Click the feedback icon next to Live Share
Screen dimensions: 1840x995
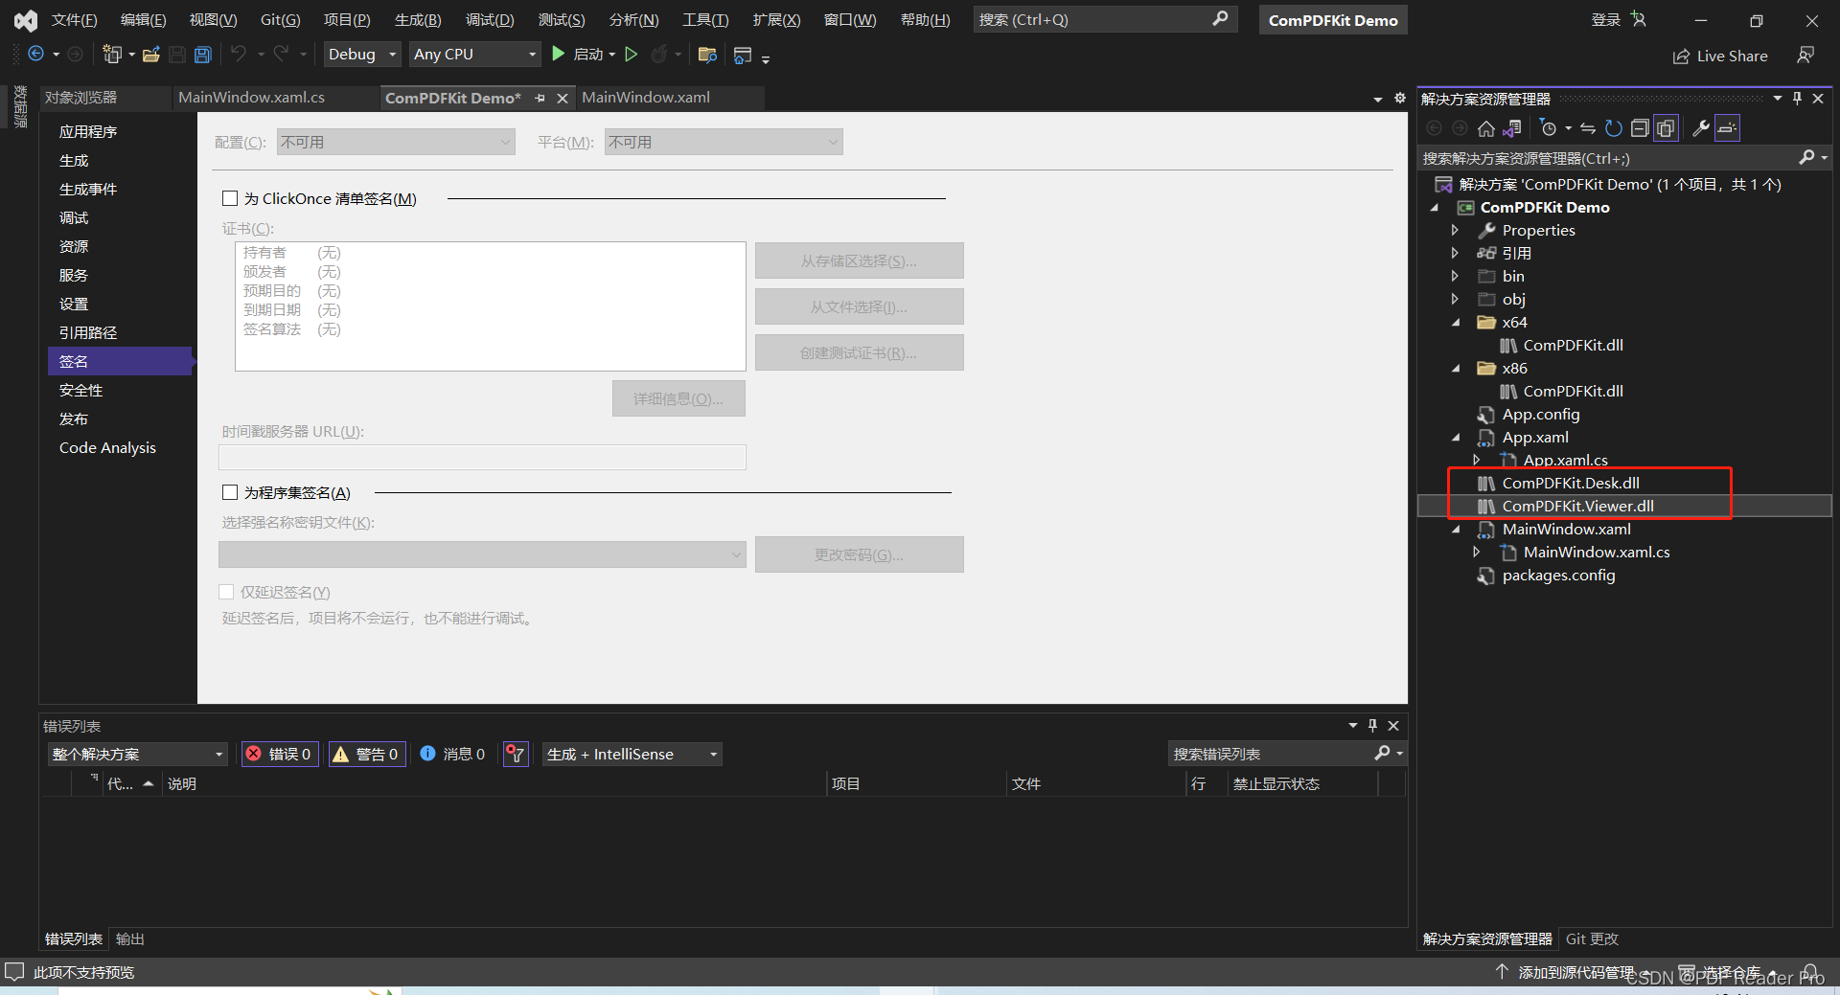pyautogui.click(x=1805, y=56)
